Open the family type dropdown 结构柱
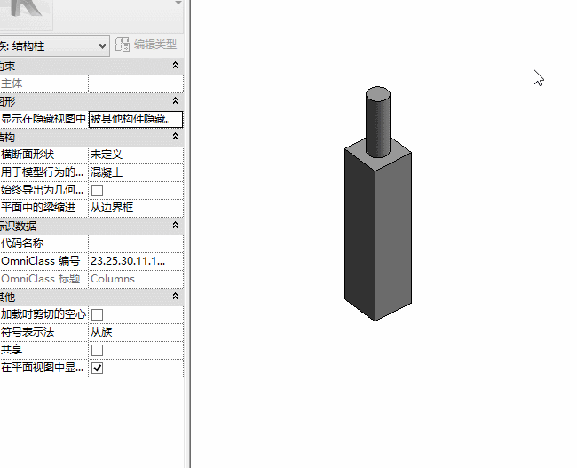 tap(54, 46)
